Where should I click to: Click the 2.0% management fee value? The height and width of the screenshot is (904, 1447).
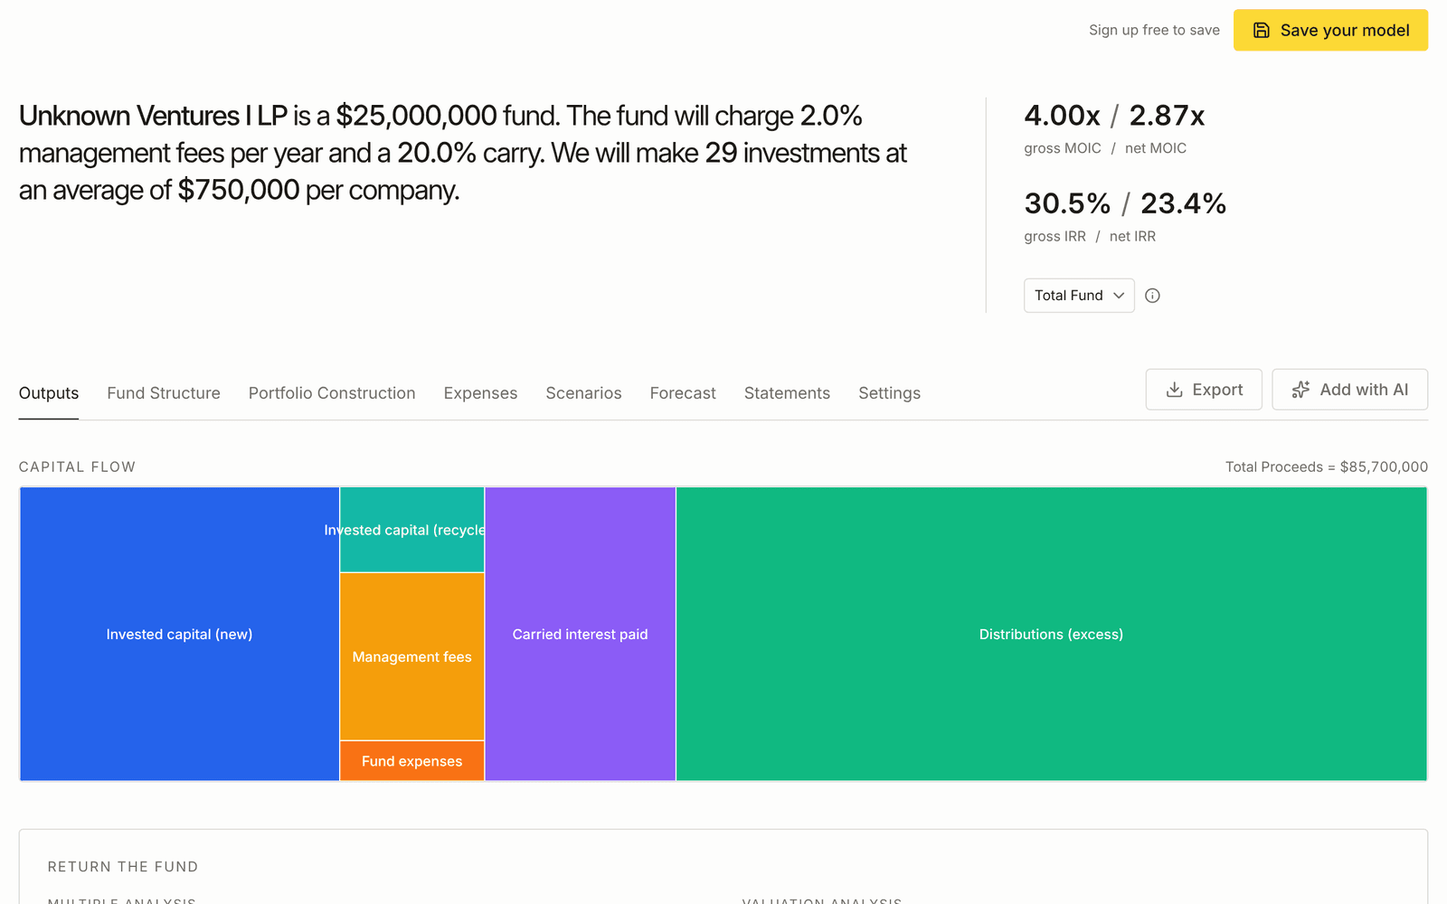pos(831,116)
